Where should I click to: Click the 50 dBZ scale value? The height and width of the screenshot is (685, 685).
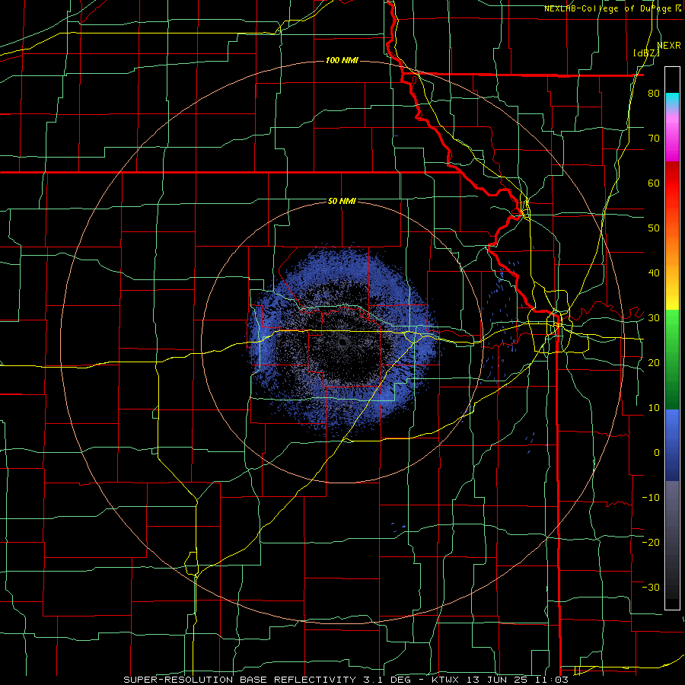click(654, 228)
